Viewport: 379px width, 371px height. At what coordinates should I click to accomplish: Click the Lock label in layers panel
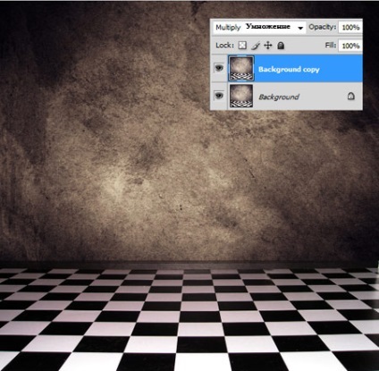point(224,46)
